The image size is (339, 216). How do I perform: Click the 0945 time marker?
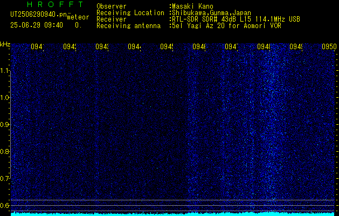167,46
